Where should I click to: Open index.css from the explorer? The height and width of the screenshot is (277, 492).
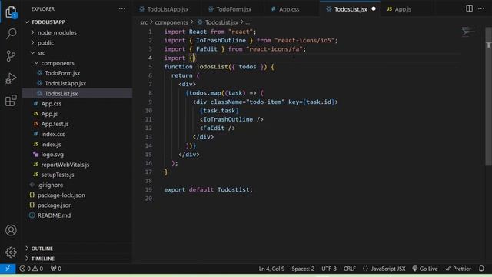coord(77,134)
